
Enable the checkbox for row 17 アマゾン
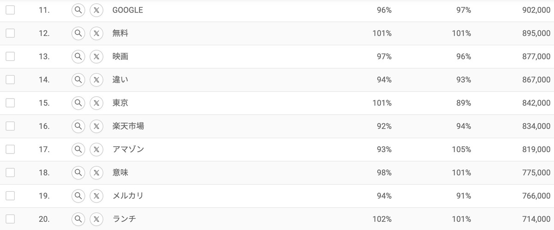pyautogui.click(x=10, y=149)
